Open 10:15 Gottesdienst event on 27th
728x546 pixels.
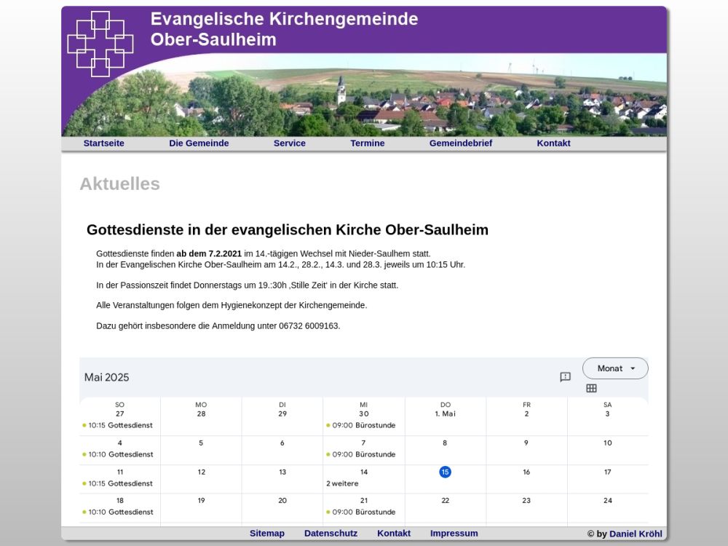click(120, 425)
